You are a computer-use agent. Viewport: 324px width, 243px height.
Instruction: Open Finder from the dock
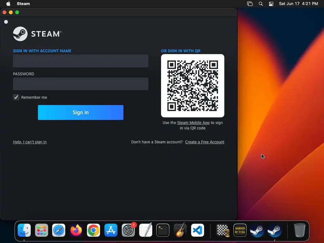24,230
